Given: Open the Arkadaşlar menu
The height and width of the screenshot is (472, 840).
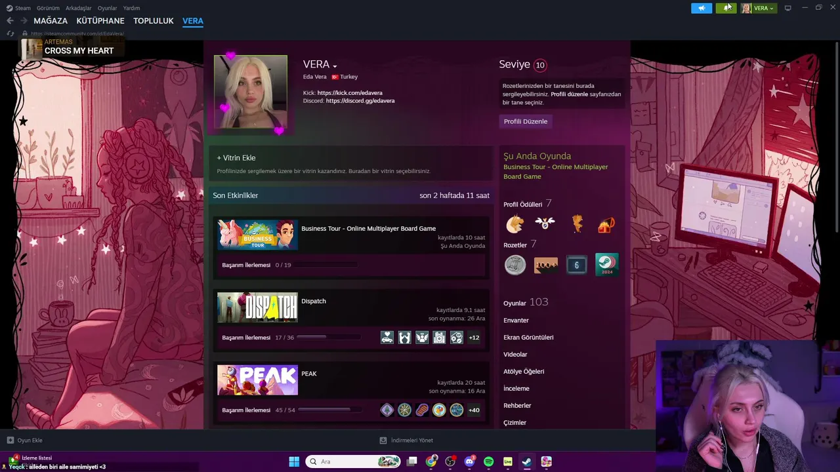Looking at the screenshot, I should (x=79, y=8).
